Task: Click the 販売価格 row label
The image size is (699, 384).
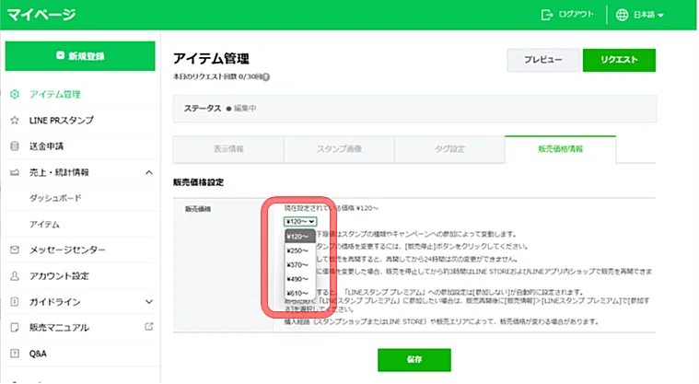Action: [198, 209]
